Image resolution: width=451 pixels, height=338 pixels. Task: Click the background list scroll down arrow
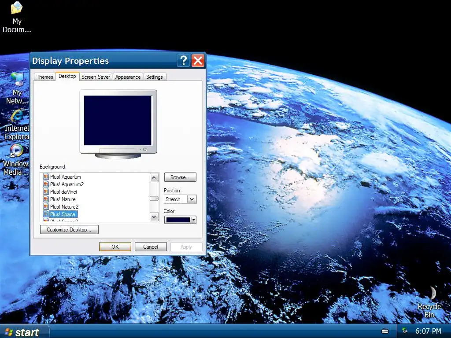point(154,217)
